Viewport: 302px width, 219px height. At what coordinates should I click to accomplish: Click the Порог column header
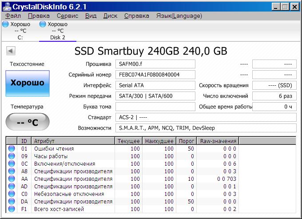tap(186, 141)
